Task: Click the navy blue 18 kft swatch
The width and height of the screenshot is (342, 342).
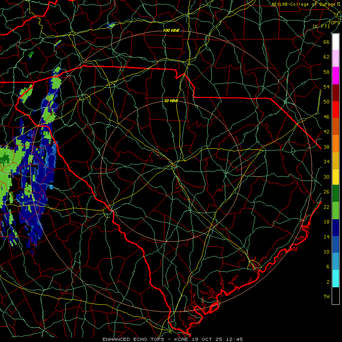Action: click(x=336, y=228)
